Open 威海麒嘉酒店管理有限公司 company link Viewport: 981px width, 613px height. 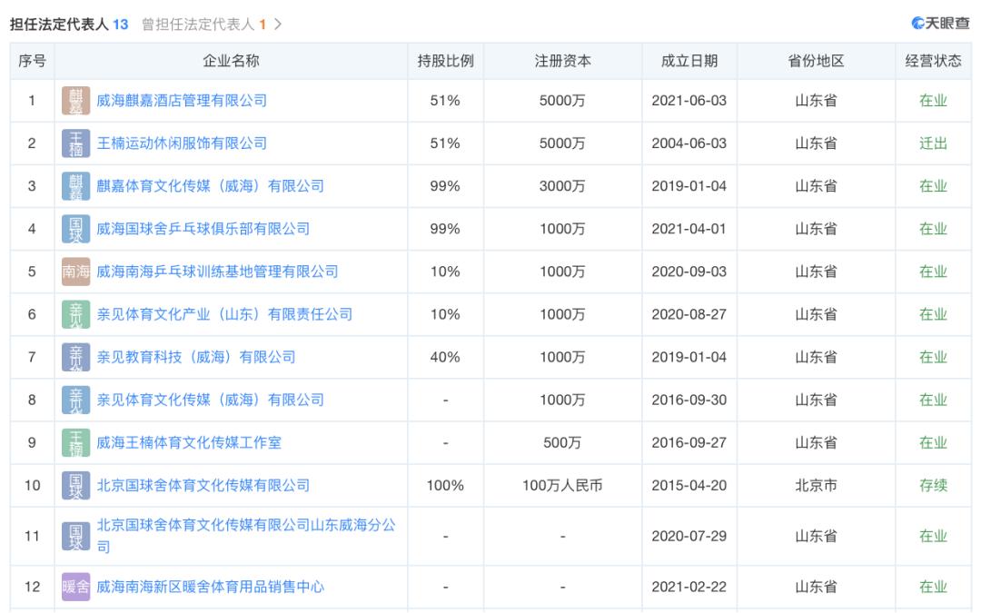pyautogui.click(x=182, y=101)
